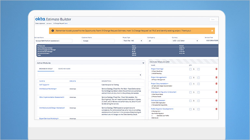
Task: Click the Is Change Request false value
Action: 66,23
